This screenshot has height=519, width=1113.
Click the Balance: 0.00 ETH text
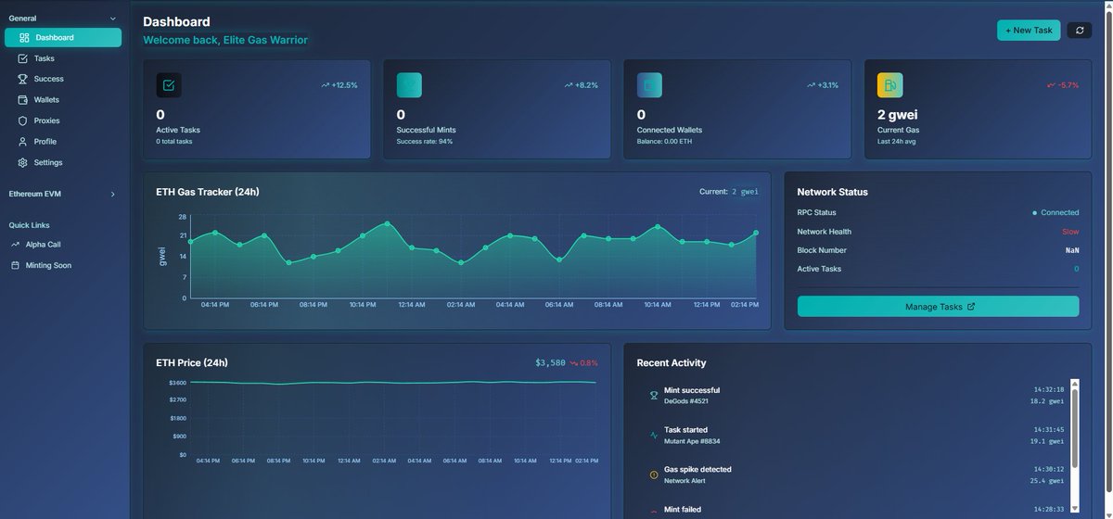pos(664,142)
